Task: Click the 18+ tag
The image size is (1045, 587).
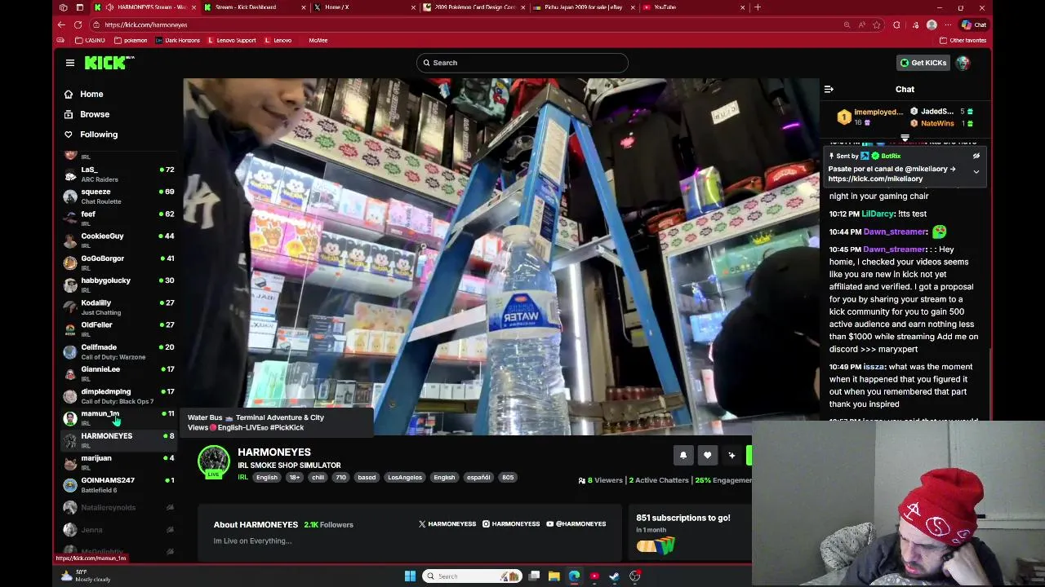Action: point(294,478)
